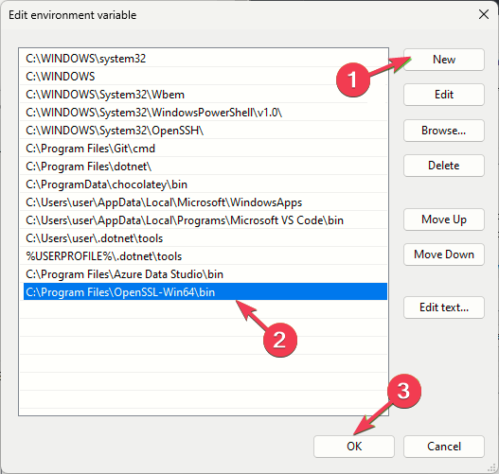Select the C:\WINDOWS path entry
The height and width of the screenshot is (474, 499).
click(204, 77)
